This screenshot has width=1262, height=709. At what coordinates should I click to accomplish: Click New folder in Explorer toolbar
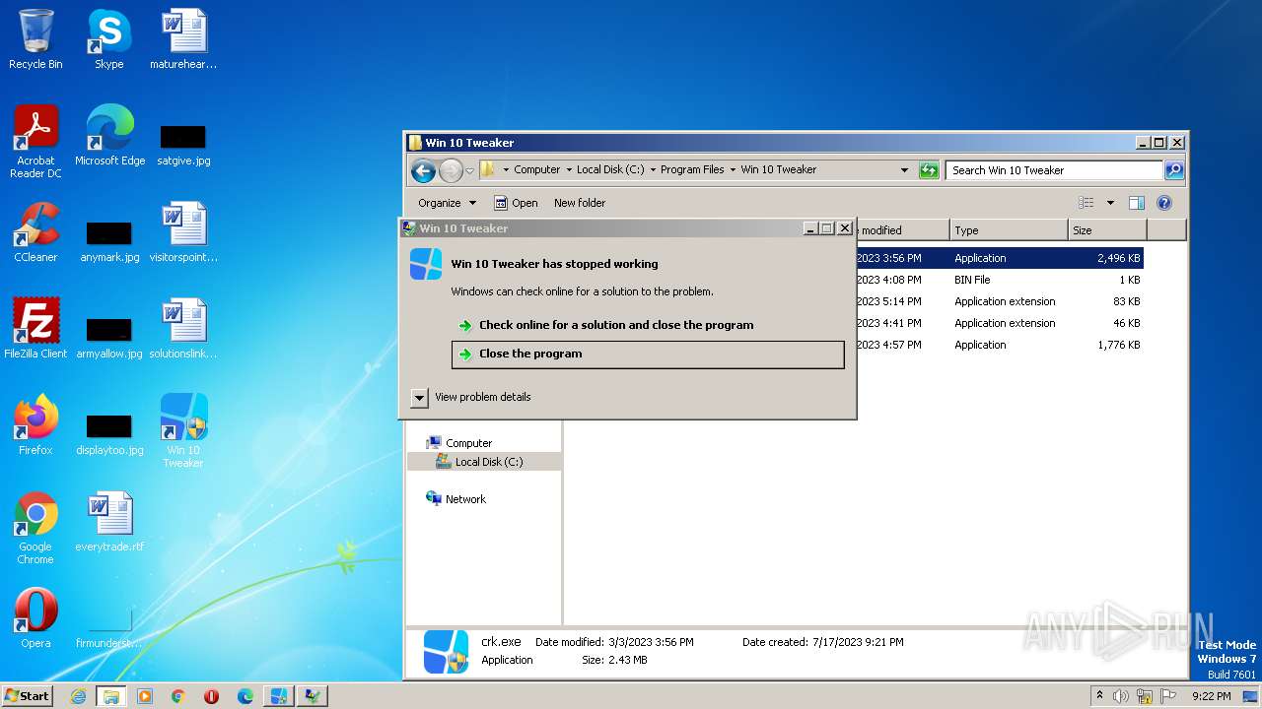point(580,203)
